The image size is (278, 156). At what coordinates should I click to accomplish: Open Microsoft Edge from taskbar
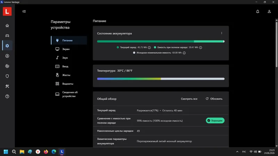click(x=54, y=152)
